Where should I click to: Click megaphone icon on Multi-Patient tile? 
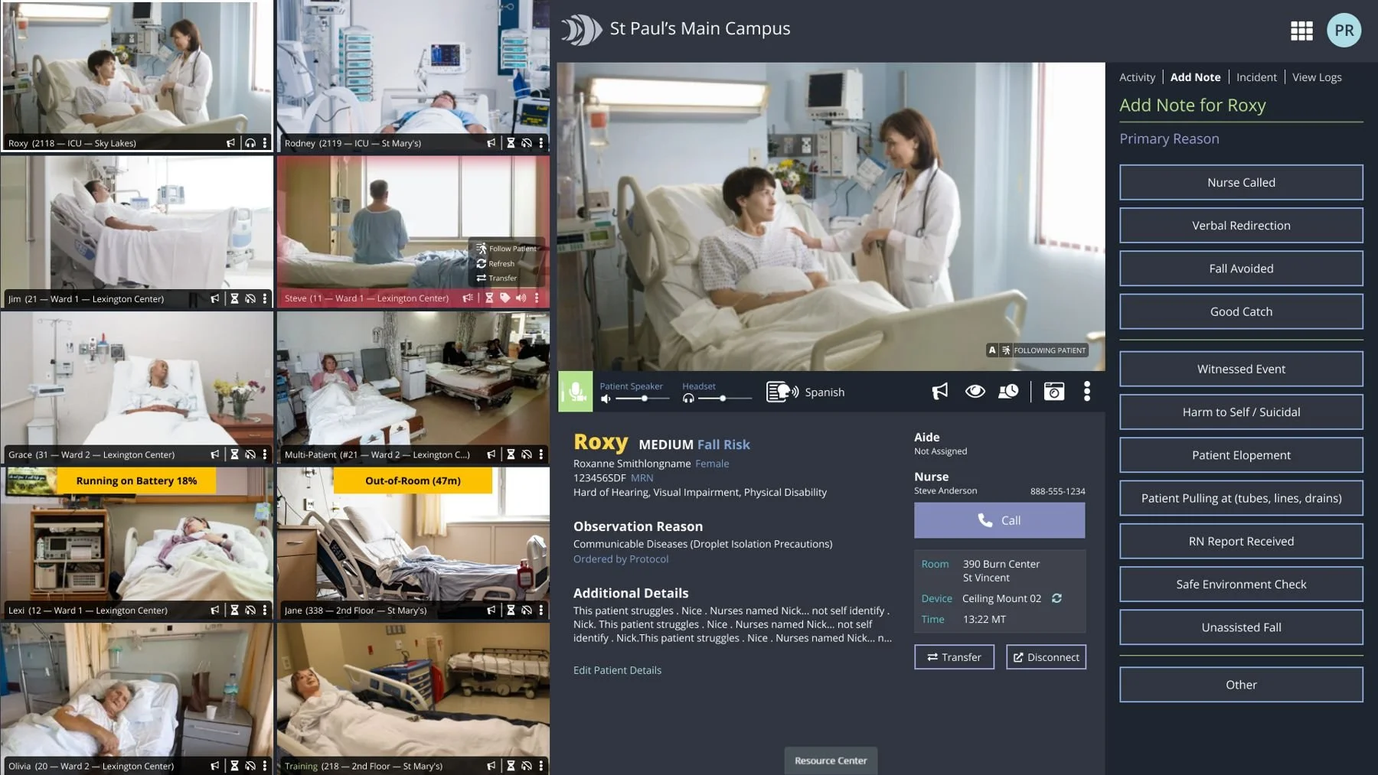click(x=491, y=454)
